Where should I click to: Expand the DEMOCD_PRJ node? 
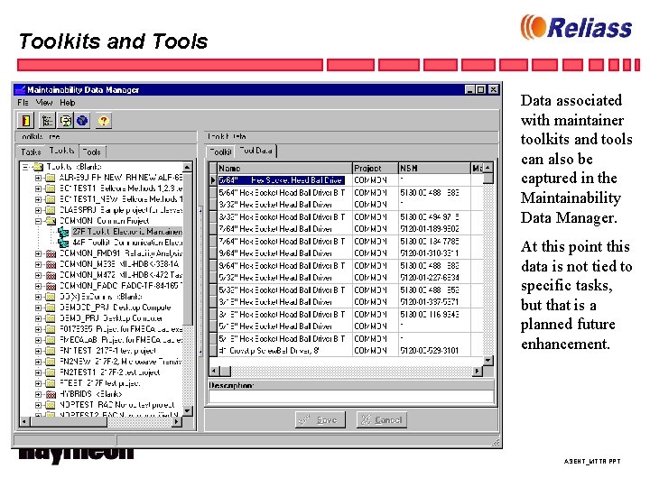tap(38, 308)
